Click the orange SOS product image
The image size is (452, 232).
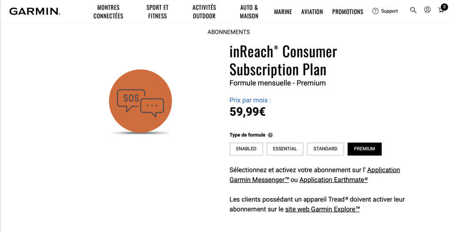pos(140,101)
